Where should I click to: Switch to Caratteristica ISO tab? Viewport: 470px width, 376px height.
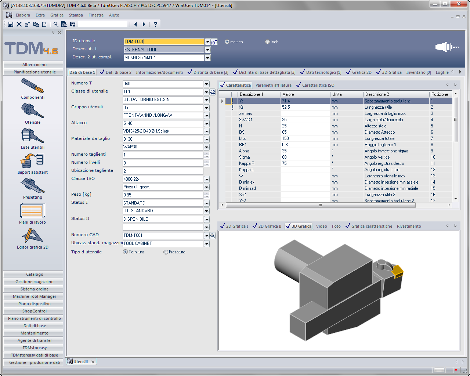315,85
